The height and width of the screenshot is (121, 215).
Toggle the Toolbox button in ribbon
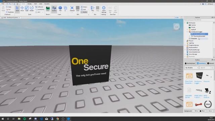coord(54,9)
